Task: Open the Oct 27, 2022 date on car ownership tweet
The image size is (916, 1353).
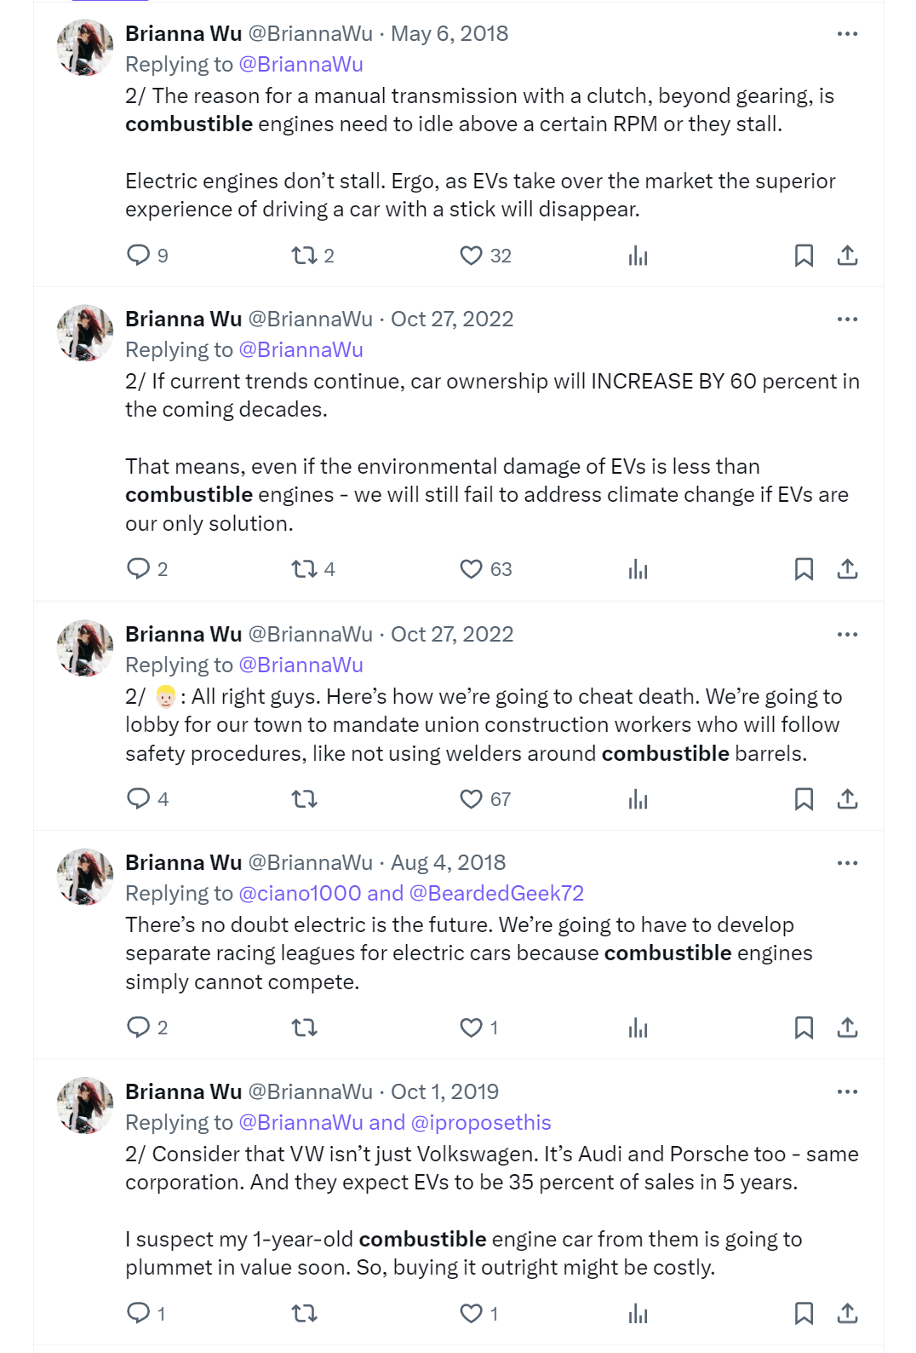Action: pos(452,319)
